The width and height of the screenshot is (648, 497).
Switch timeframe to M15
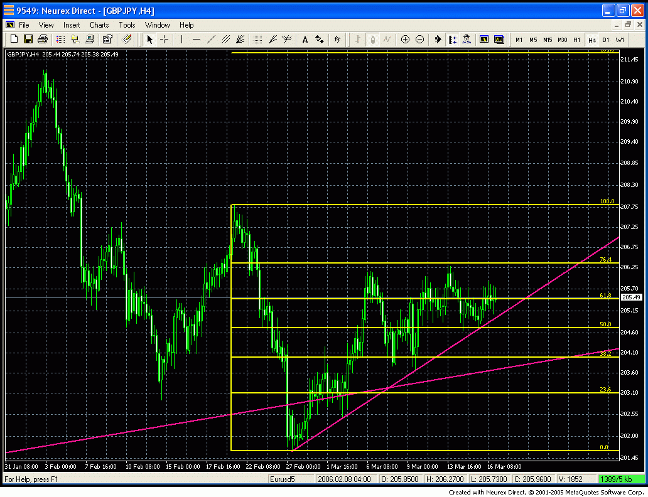[x=548, y=40]
